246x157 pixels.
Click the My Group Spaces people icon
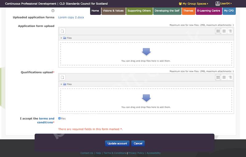[180, 4]
